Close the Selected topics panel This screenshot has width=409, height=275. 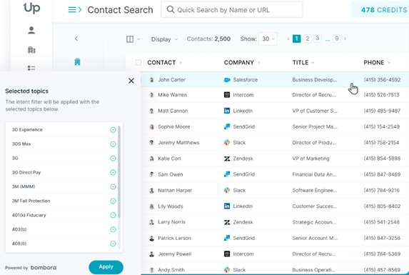tap(131, 81)
